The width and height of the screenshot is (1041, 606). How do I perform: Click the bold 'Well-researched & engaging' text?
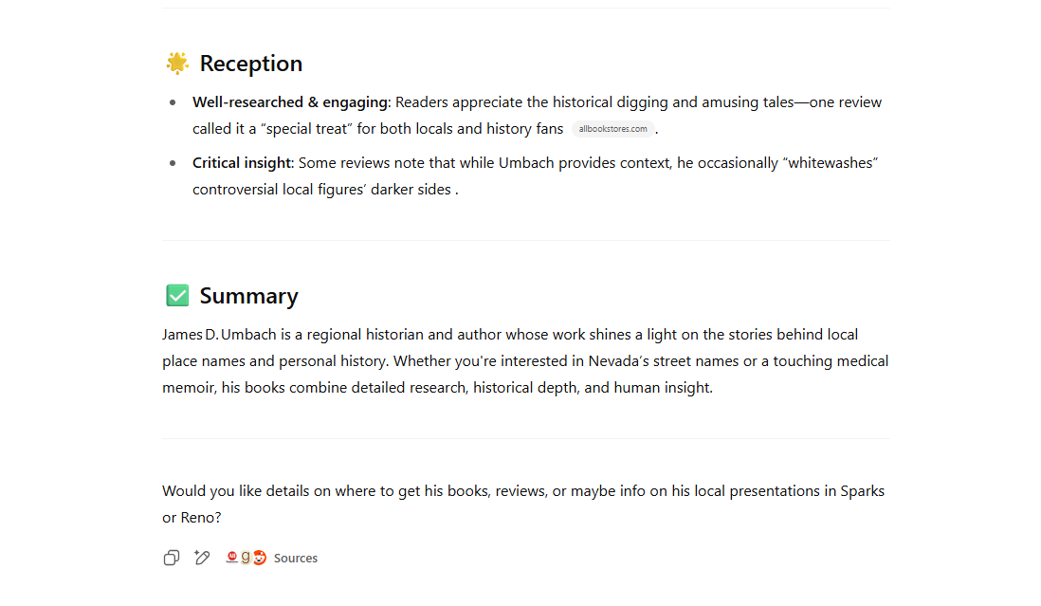tap(290, 102)
